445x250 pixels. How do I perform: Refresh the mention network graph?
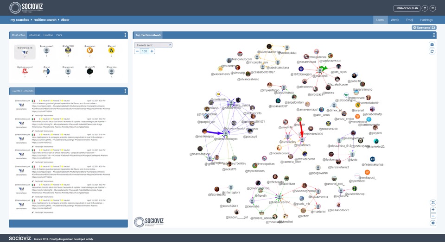pyautogui.click(x=432, y=51)
